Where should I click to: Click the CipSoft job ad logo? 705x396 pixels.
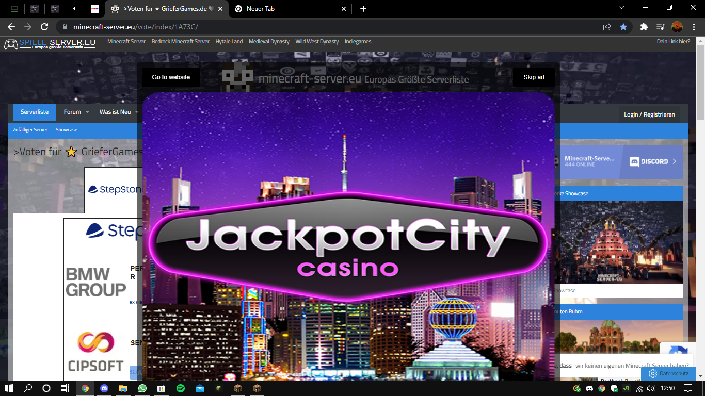pyautogui.click(x=96, y=351)
